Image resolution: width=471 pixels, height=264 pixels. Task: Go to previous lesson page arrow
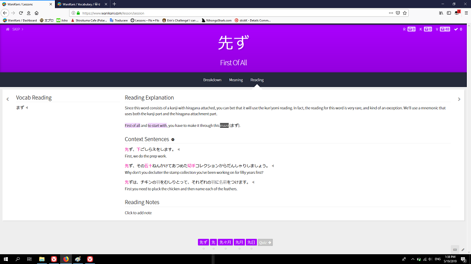[7, 99]
